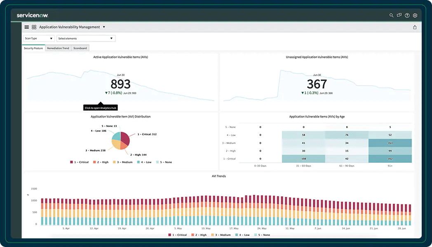Open the Scoreboard tab

[80, 48]
